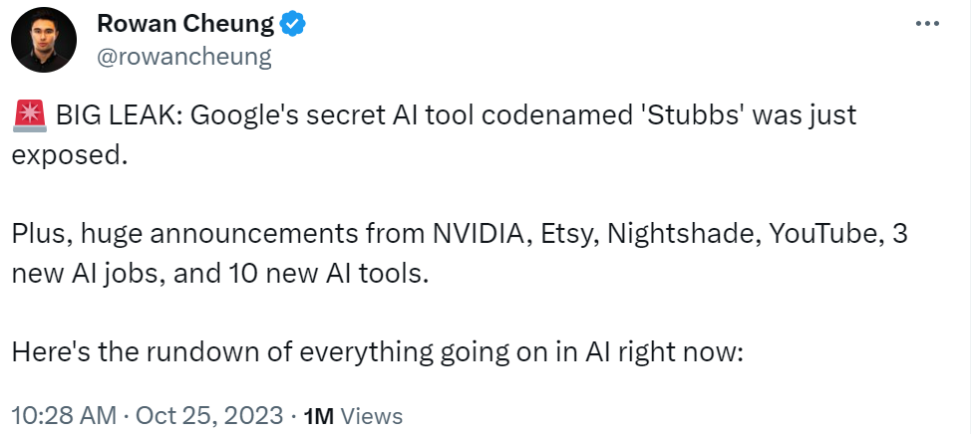Click the line starting Here's the rundown
The height and width of the screenshot is (434, 972).
[x=378, y=354]
